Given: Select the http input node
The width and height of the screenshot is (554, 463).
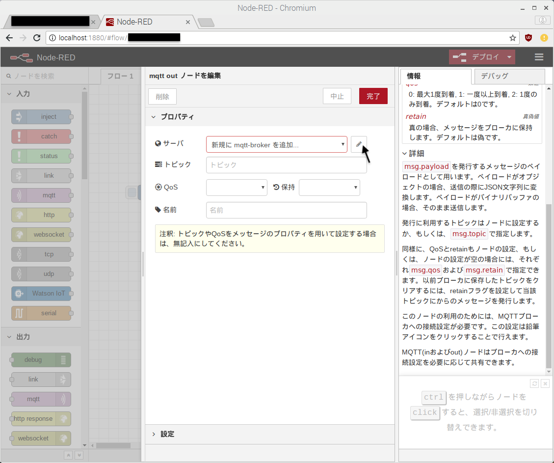Looking at the screenshot, I should click(41, 215).
